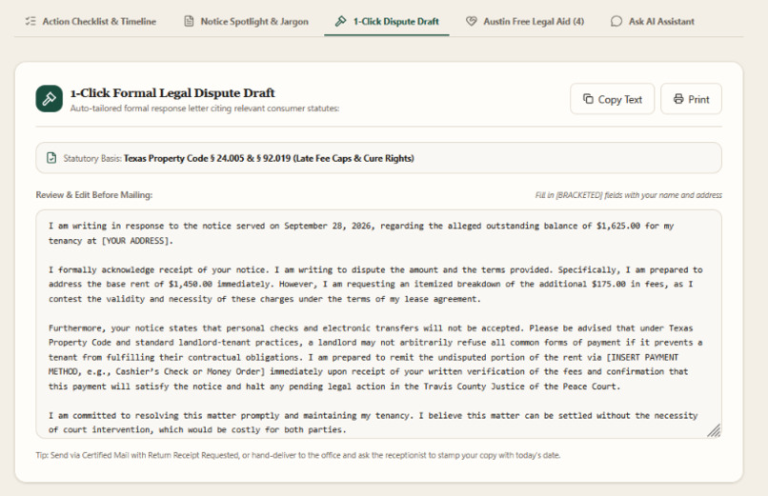Click inside the dispute letter text area
Image resolution: width=768 pixels, height=496 pixels.
point(378,325)
